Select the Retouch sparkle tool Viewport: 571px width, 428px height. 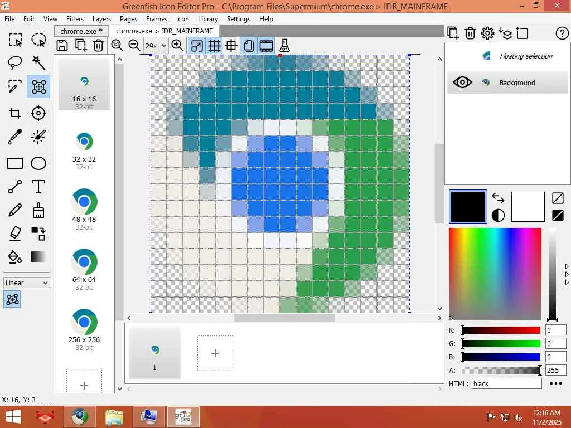pos(38,137)
